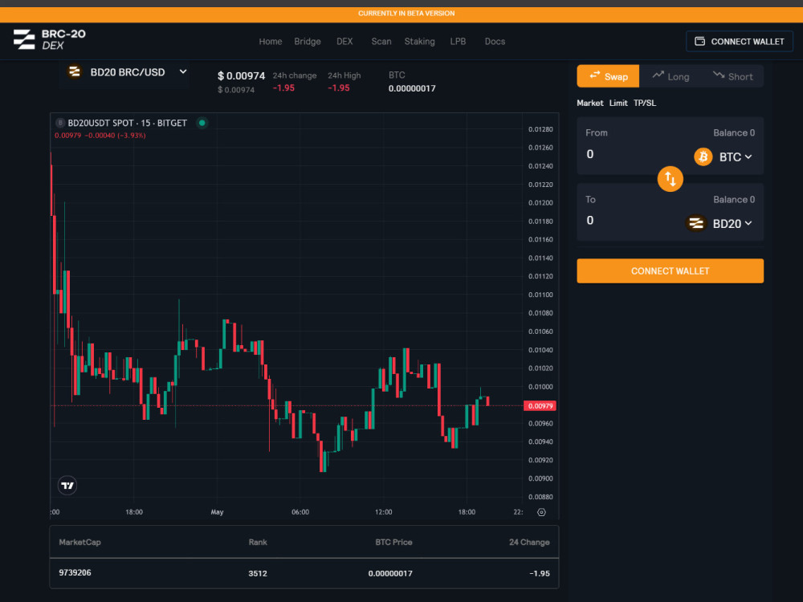The height and width of the screenshot is (602, 803).
Task: Open the Staking nav link
Action: coord(419,42)
